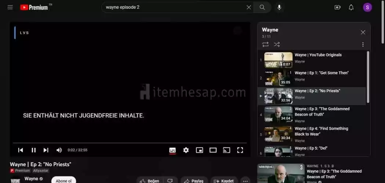385x183 pixels.
Task: Click the search magnifier button
Action: (x=262, y=7)
